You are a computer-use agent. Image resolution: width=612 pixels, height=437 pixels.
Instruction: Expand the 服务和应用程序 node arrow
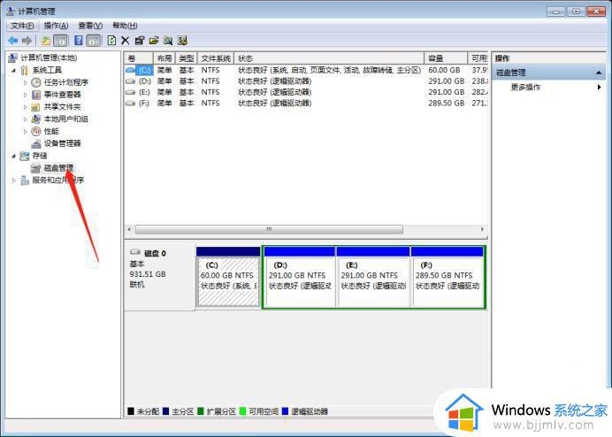click(x=13, y=180)
